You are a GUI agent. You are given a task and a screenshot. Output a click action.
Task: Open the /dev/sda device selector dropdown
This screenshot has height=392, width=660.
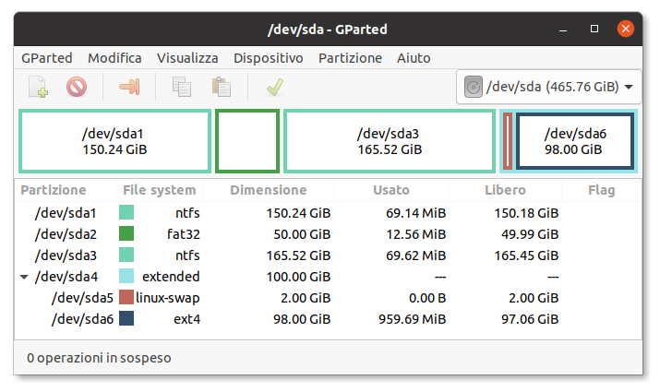[550, 88]
